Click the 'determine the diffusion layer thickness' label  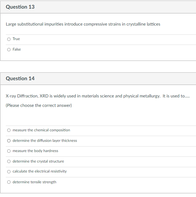coord(45,140)
